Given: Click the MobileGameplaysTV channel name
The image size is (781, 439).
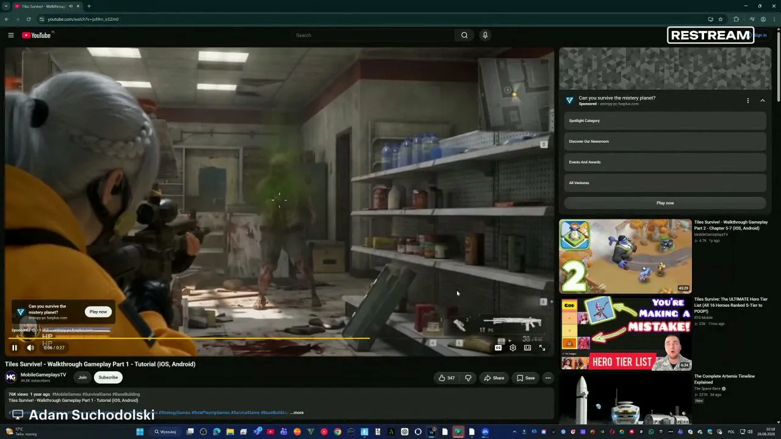Looking at the screenshot, I should (43, 375).
